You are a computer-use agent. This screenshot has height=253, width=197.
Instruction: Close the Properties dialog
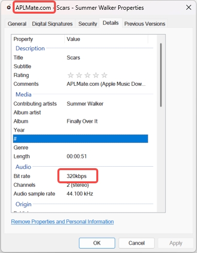189,7
